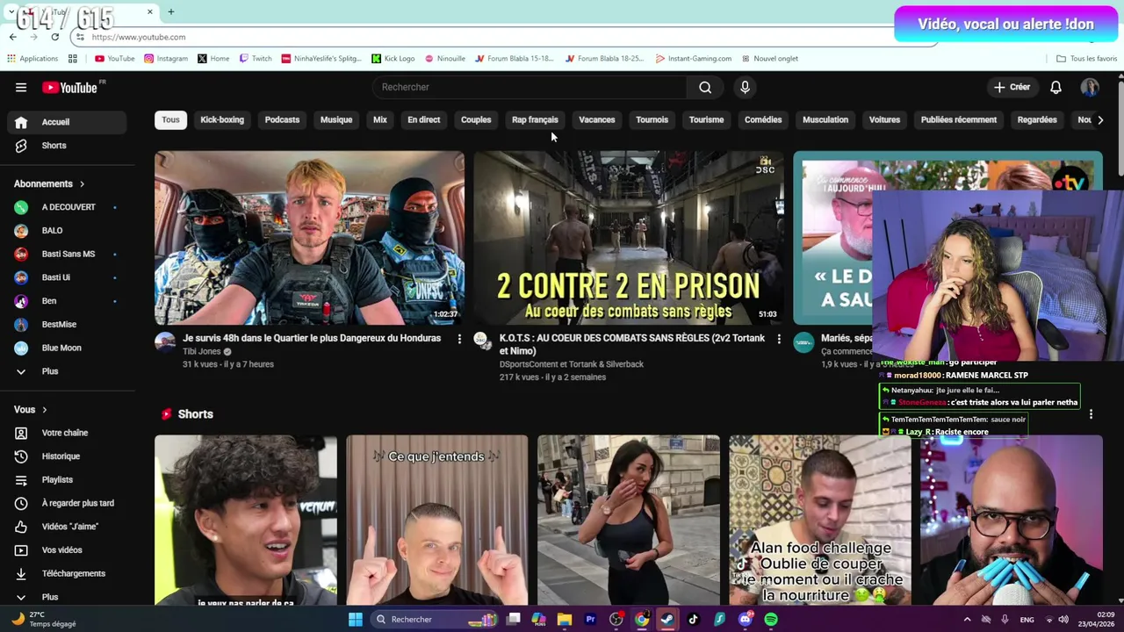The image size is (1124, 632).
Task: Open Alan food challenge Short
Action: click(x=819, y=520)
